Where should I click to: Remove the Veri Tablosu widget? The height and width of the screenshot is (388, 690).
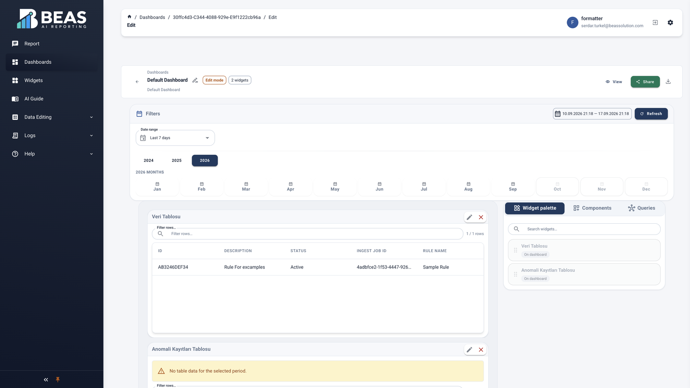[x=481, y=217]
